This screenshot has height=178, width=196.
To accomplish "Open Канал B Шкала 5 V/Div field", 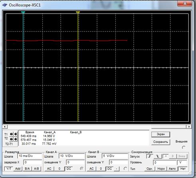I will pyautogui.click(x=115, y=156).
